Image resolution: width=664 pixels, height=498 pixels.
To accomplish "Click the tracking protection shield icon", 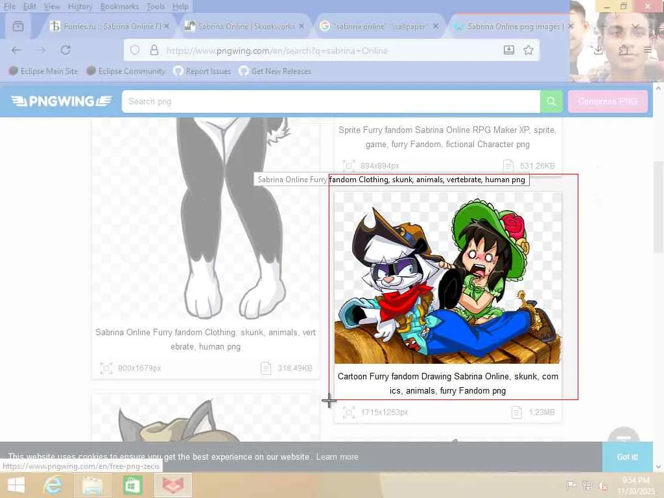I will coord(135,51).
